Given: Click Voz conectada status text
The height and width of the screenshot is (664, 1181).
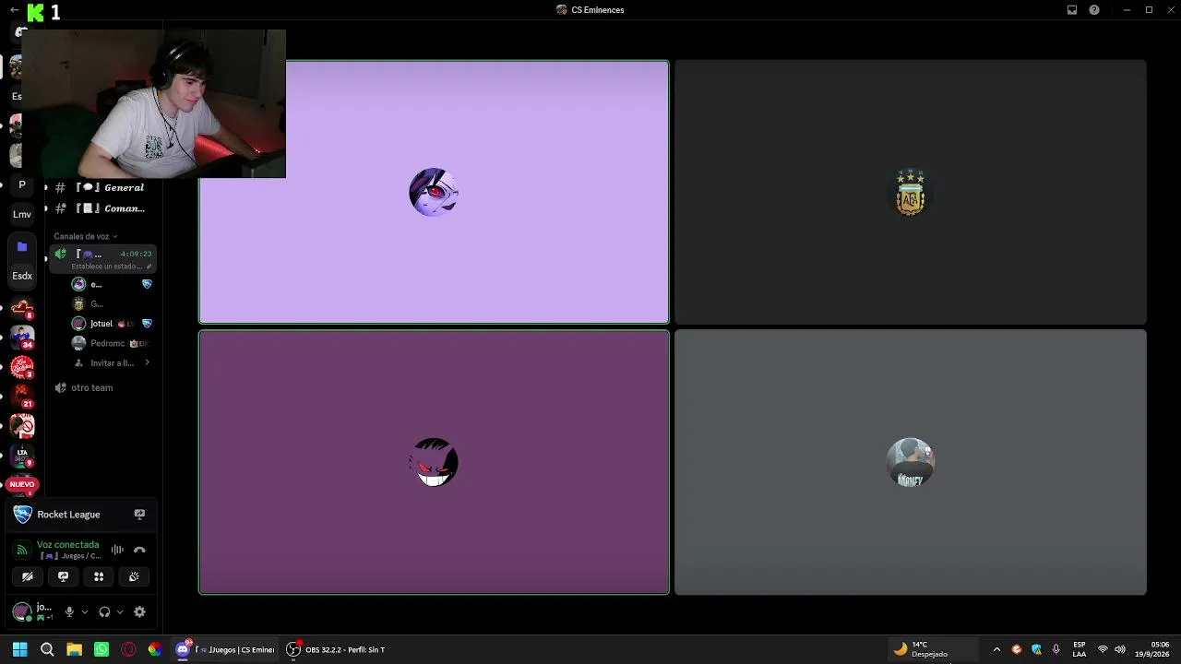Looking at the screenshot, I should tap(67, 545).
